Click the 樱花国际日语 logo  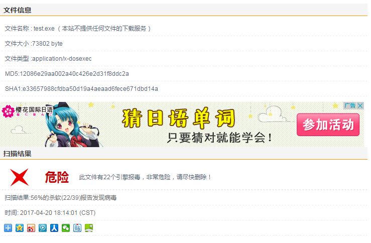(x=27, y=111)
